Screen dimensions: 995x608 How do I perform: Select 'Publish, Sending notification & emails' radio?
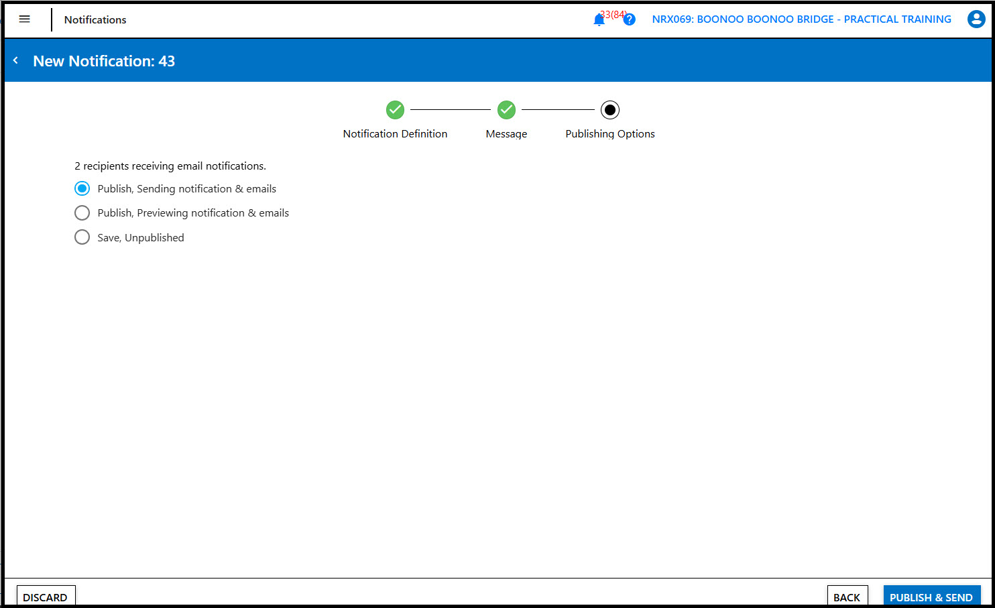(82, 188)
